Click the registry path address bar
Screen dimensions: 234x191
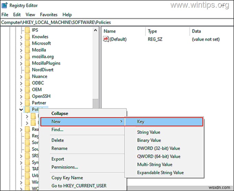coord(117,22)
